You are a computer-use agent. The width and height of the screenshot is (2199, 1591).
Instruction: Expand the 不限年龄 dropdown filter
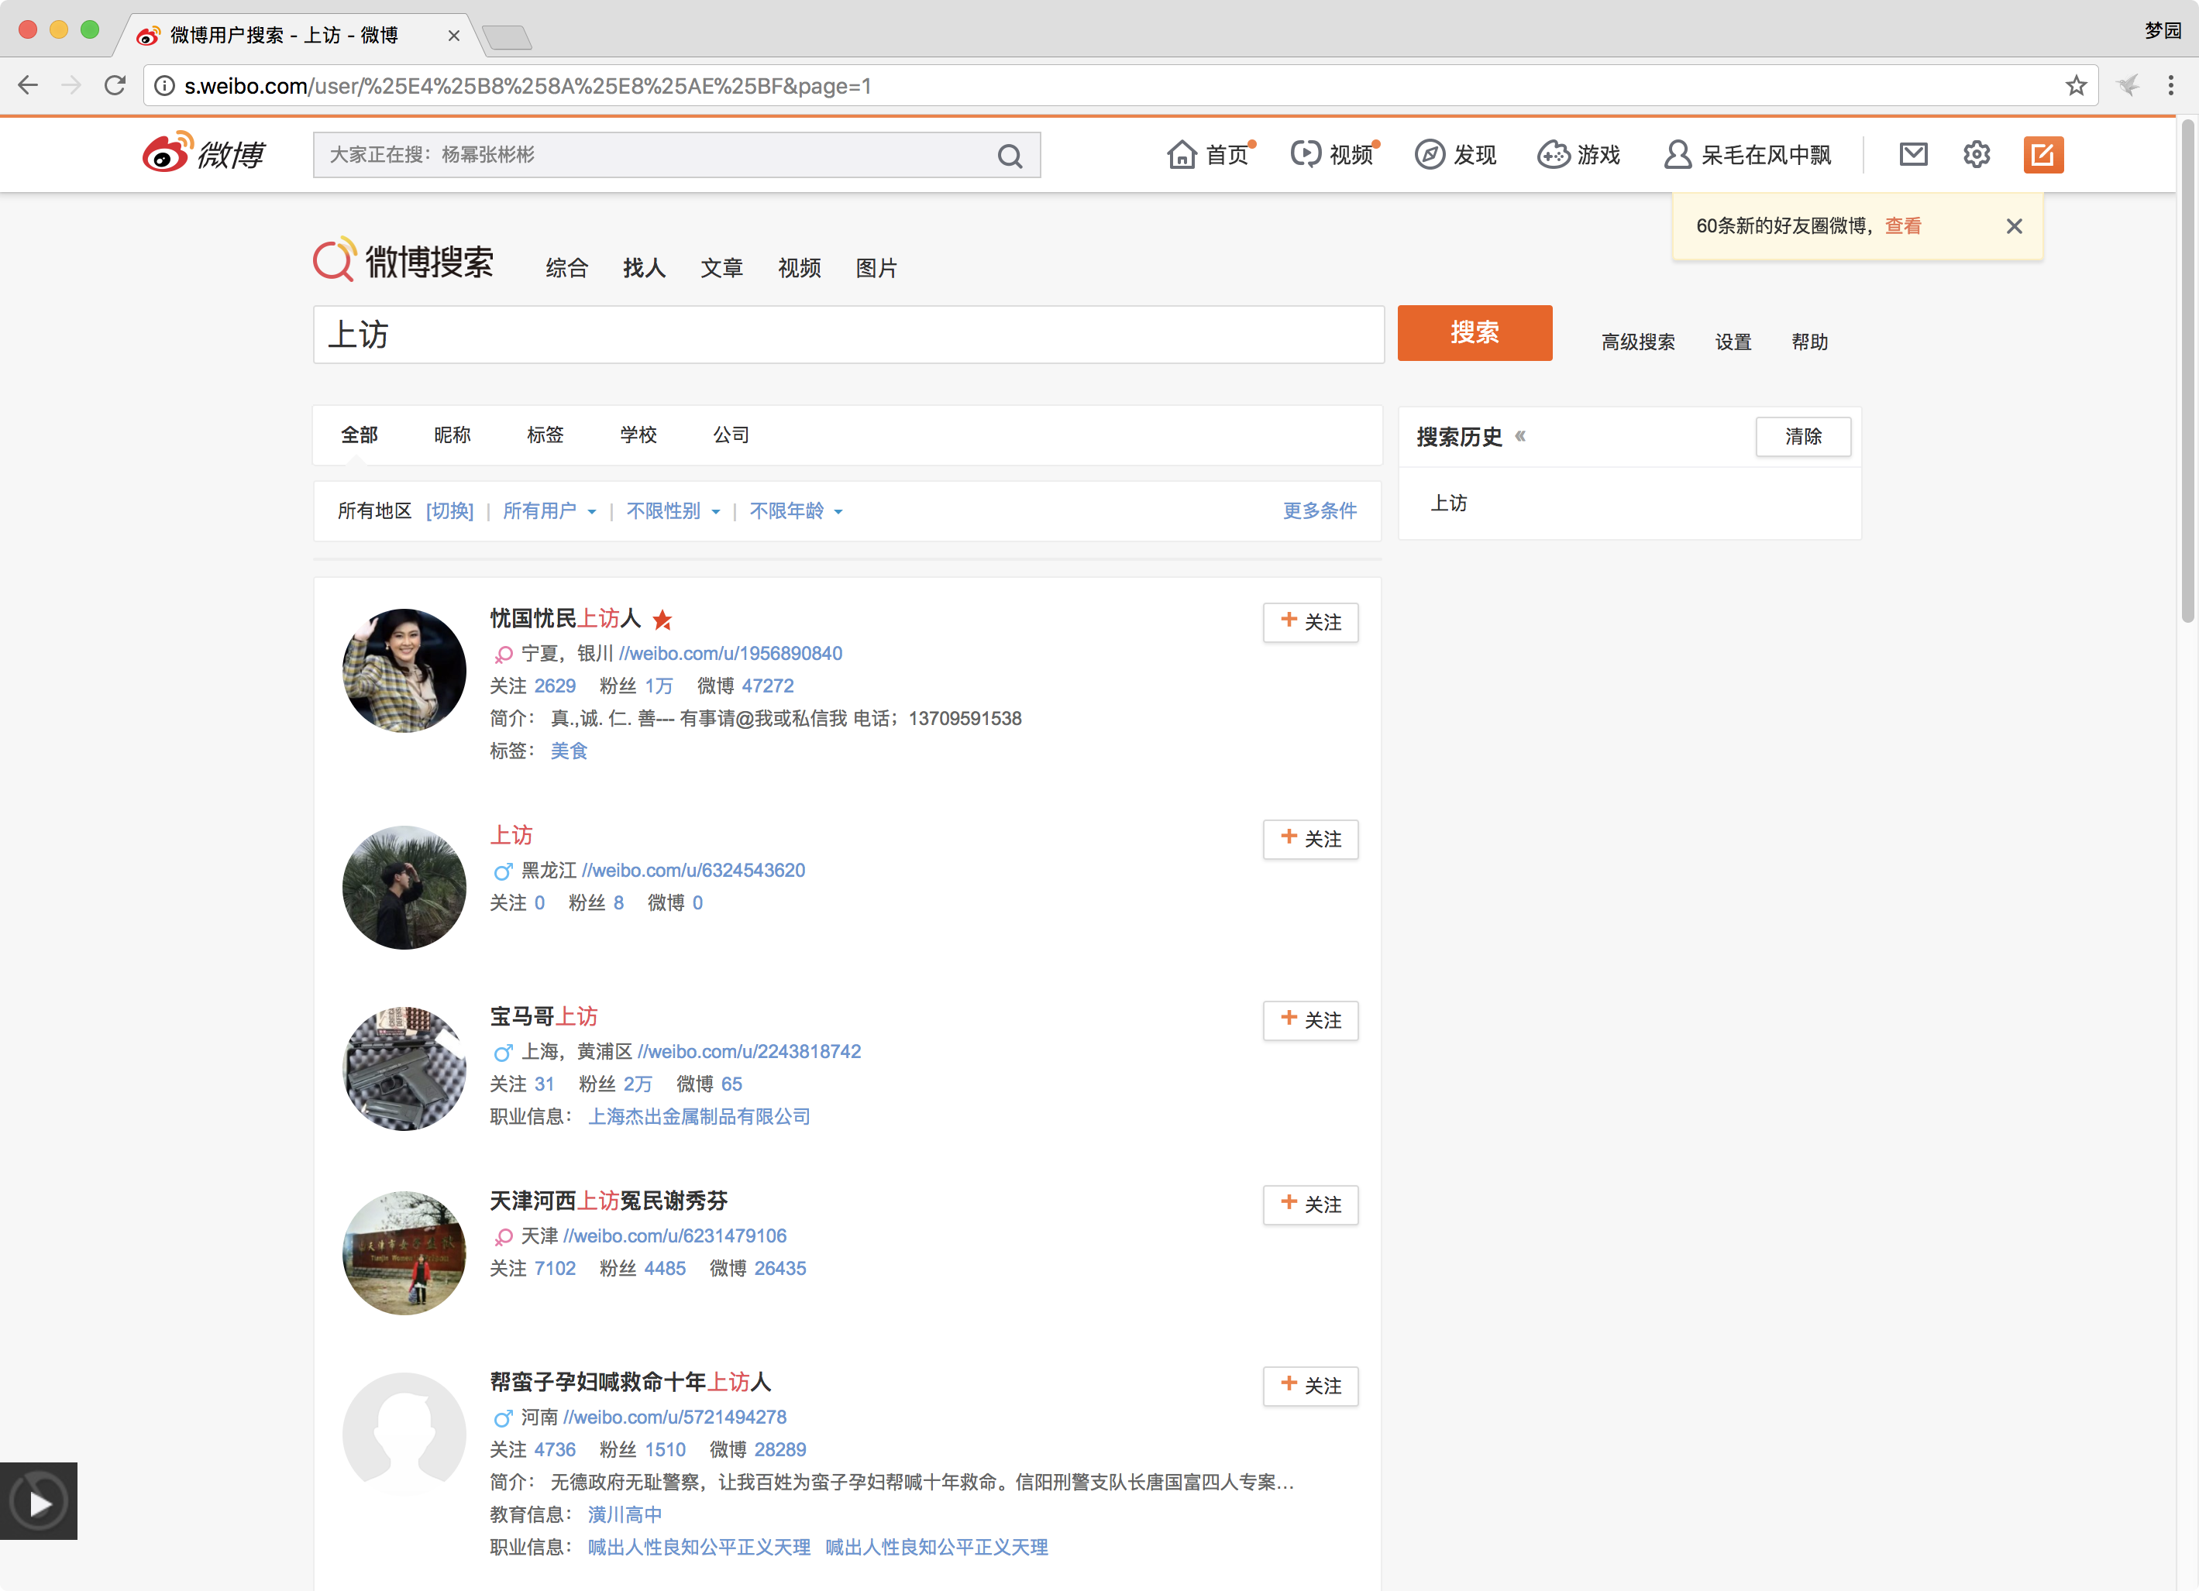tap(796, 511)
